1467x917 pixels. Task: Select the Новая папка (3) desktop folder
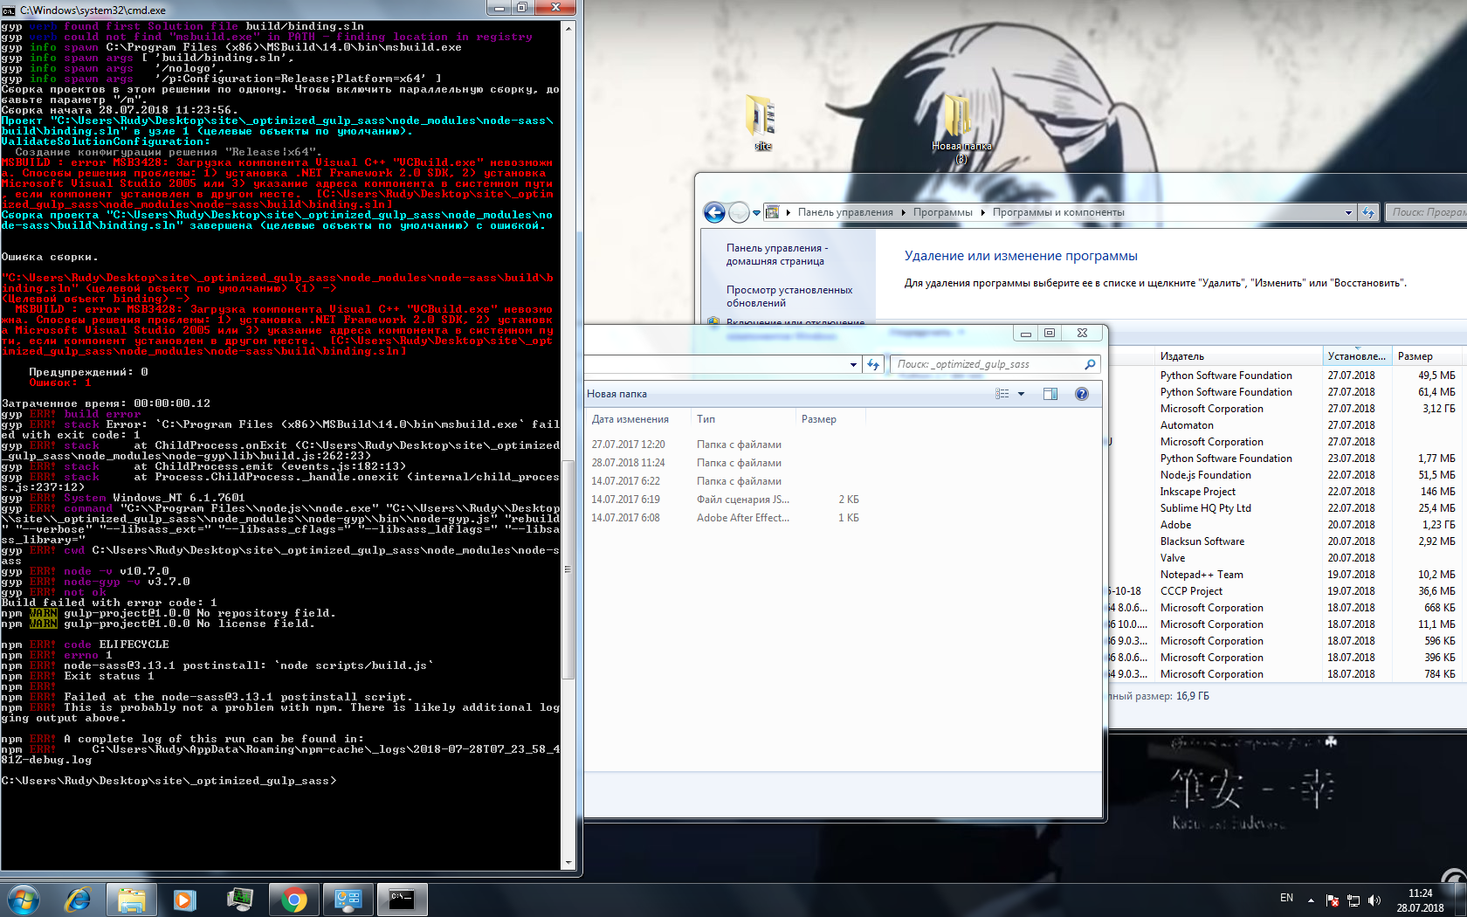point(961,128)
